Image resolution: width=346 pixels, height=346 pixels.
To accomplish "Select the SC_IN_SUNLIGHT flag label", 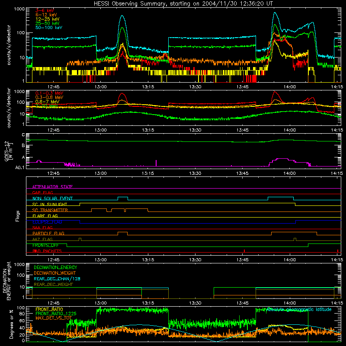I will pyautogui.click(x=50, y=204).
